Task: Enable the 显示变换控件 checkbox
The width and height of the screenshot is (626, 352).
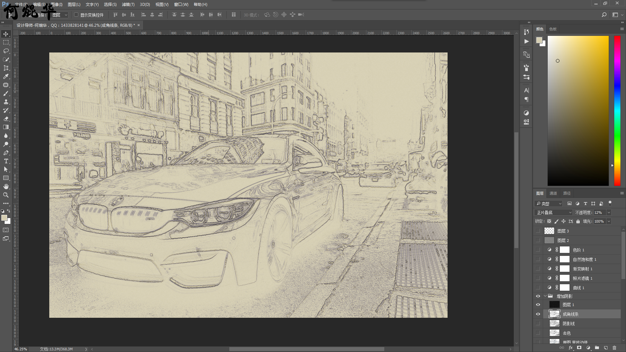Action: (76, 15)
